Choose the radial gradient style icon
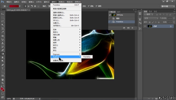This screenshot has height=100, width=176. tap(28, 6)
